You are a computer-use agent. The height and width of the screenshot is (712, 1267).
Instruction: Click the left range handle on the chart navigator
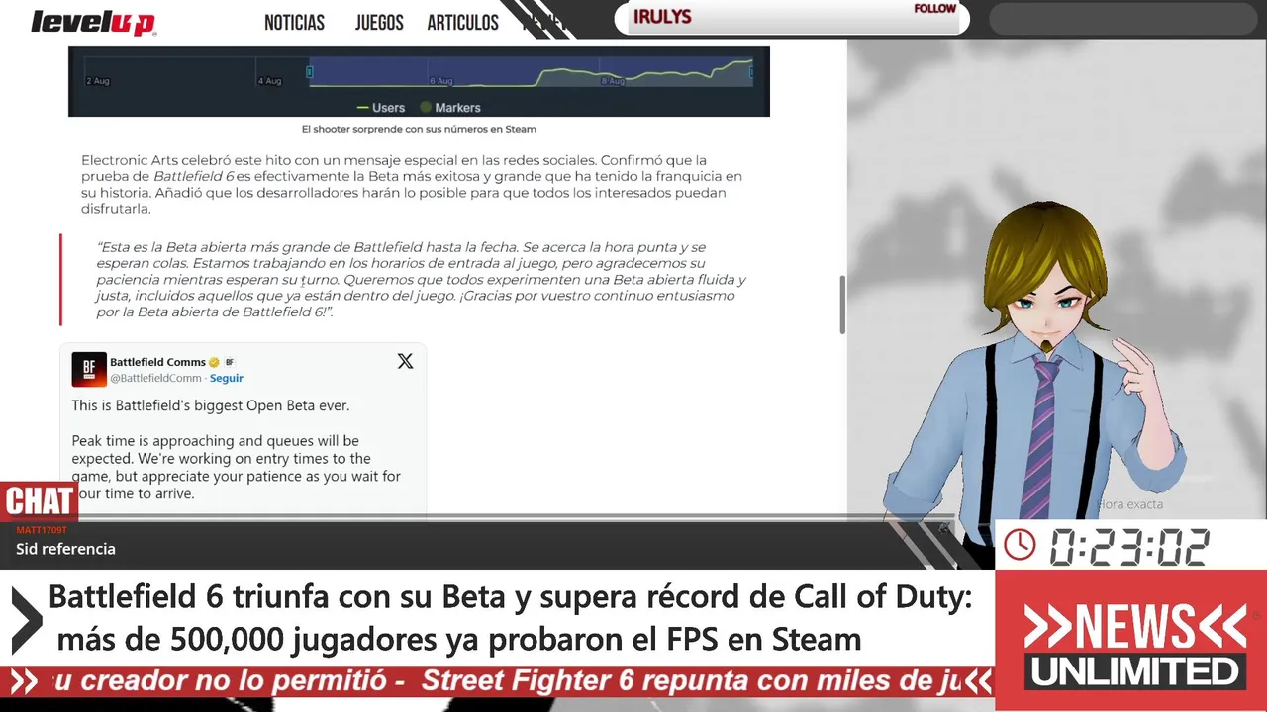coord(310,71)
